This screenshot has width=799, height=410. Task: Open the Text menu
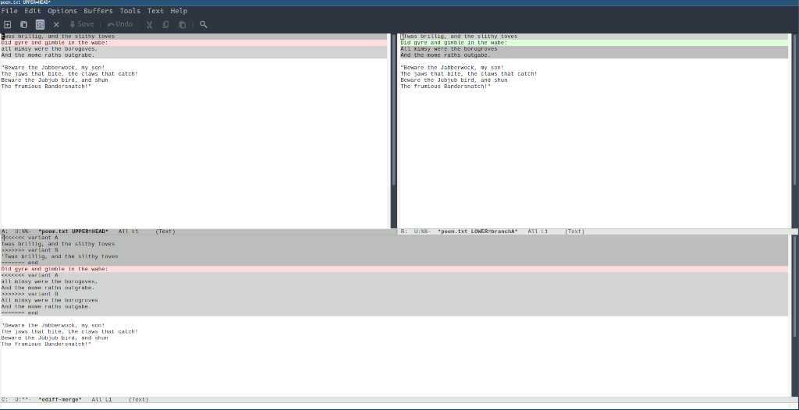pos(155,11)
